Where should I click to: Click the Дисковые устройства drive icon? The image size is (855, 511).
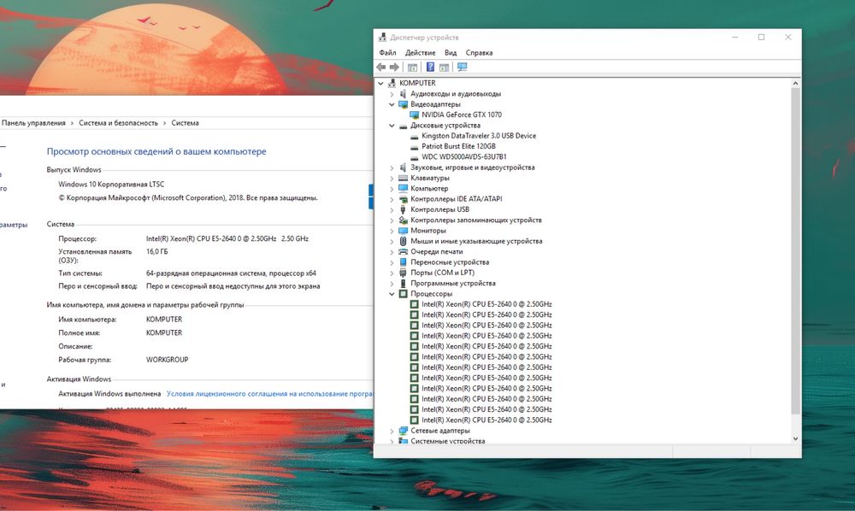click(403, 126)
